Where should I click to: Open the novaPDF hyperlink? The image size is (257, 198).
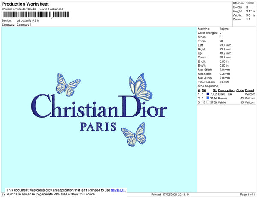(118, 190)
